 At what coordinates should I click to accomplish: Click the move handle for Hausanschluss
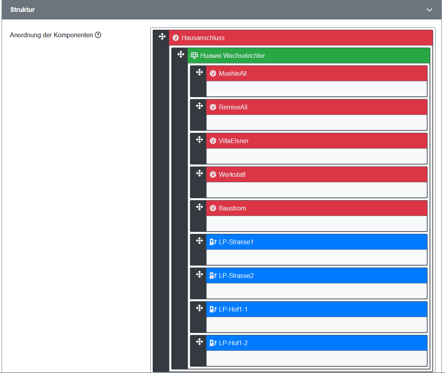[162, 36]
